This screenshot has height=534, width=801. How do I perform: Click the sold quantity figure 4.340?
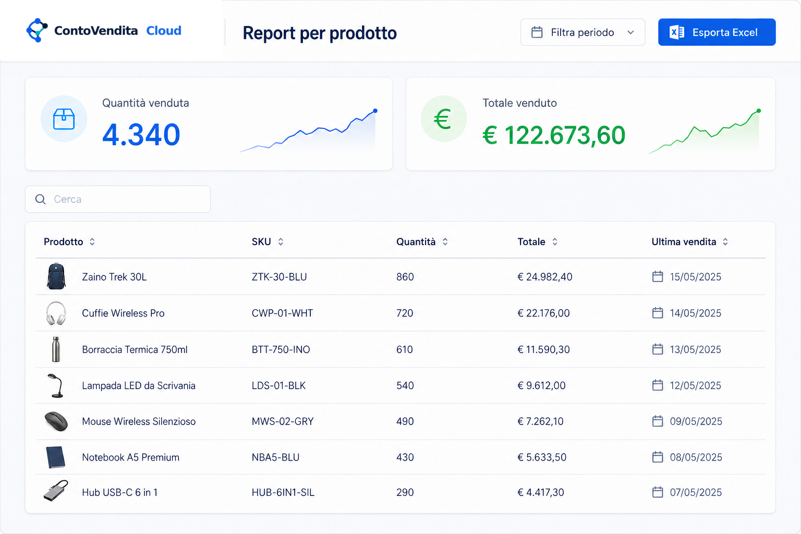point(141,135)
